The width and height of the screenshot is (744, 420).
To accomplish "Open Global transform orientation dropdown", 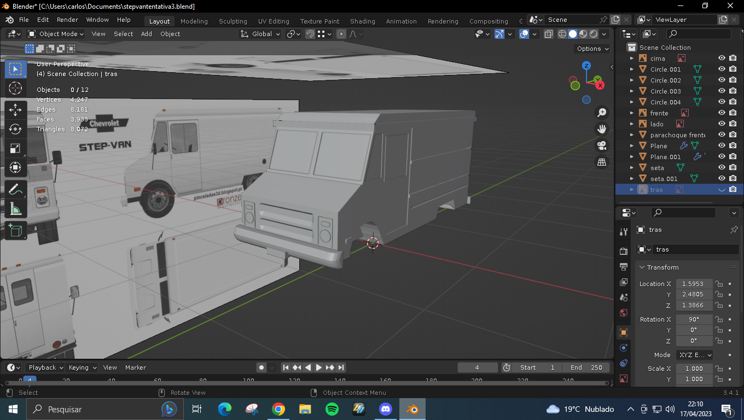I will [260, 34].
